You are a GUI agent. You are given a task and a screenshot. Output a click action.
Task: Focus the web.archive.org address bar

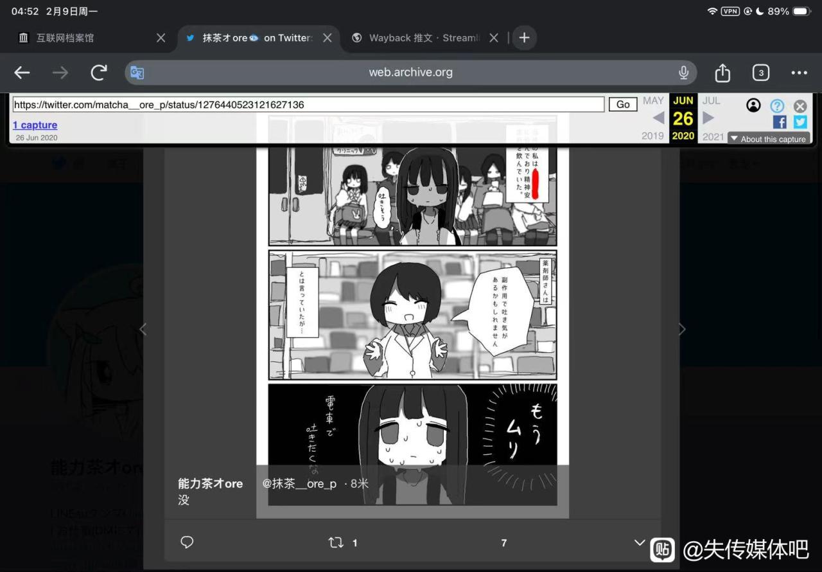[x=411, y=73]
